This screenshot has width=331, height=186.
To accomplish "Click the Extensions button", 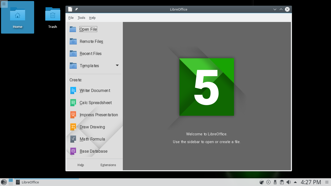I will pyautogui.click(x=108, y=165).
